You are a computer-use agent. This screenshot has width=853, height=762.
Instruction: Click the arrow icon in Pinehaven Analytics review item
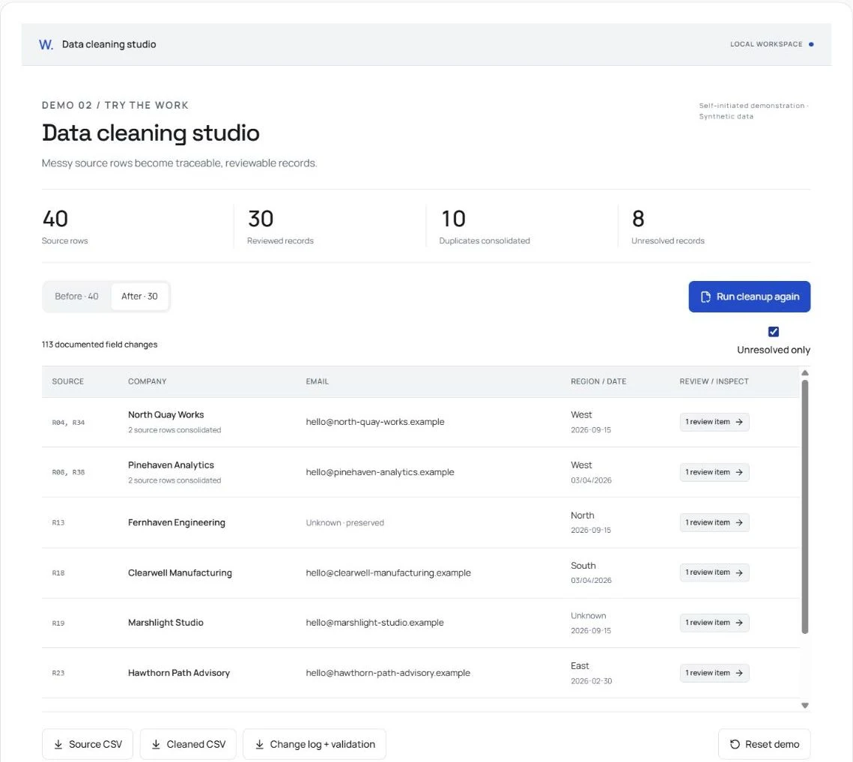point(738,472)
